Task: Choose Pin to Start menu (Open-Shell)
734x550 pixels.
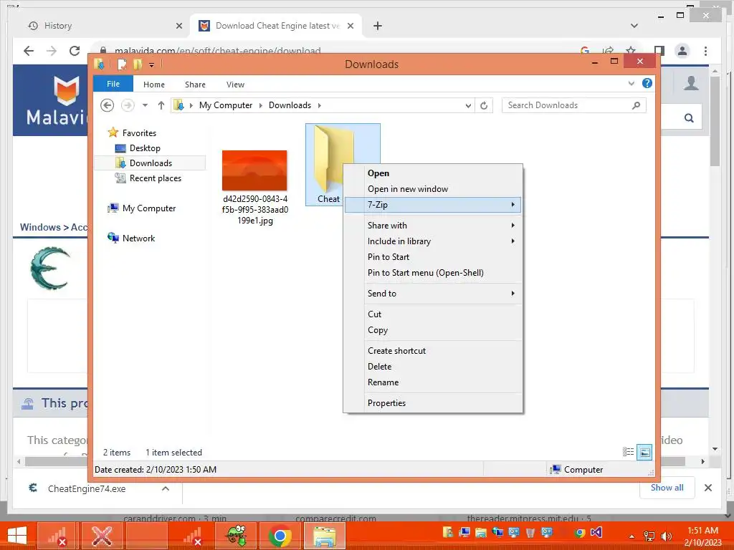Action: [x=432, y=273]
